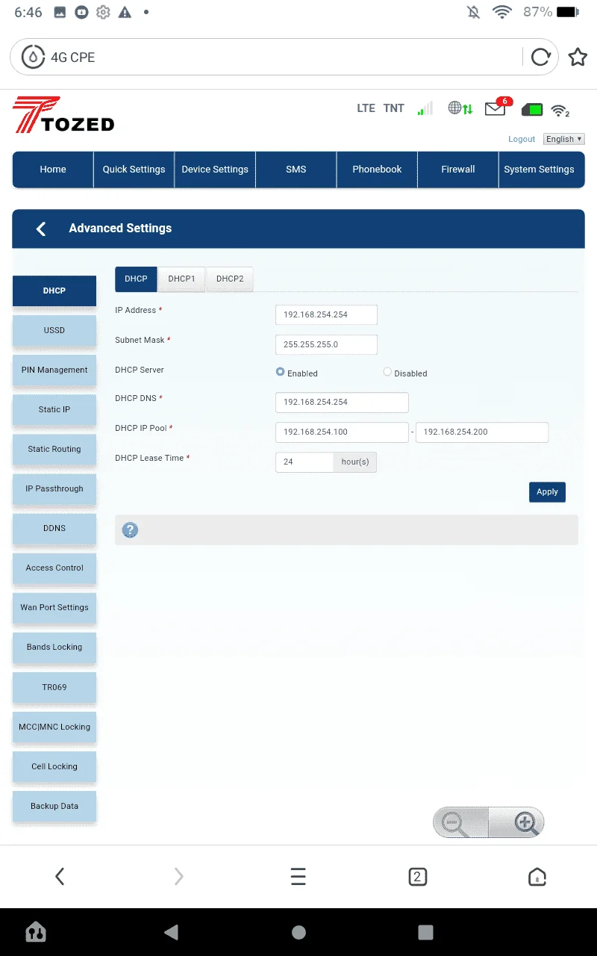Click the globe data connection icon
This screenshot has width=597, height=956.
coord(460,108)
